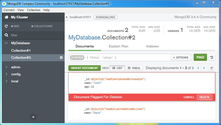Collapse the MyDatabase tree node
The width and height of the screenshot is (221, 125).
[6, 43]
